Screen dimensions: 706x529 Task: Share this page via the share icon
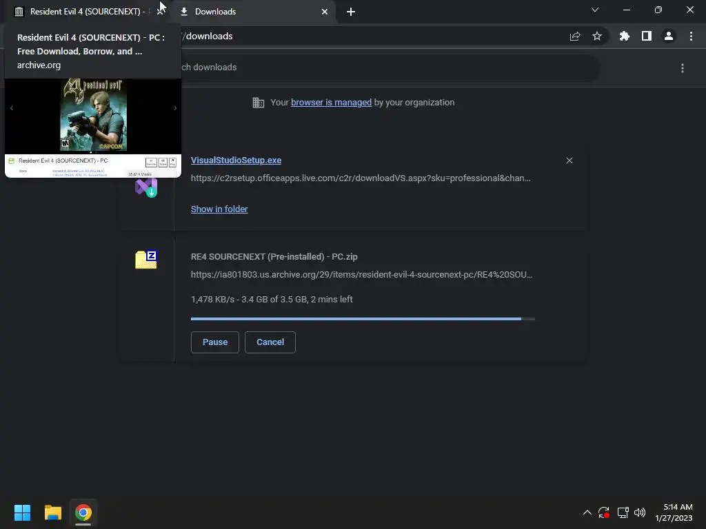[x=575, y=37]
